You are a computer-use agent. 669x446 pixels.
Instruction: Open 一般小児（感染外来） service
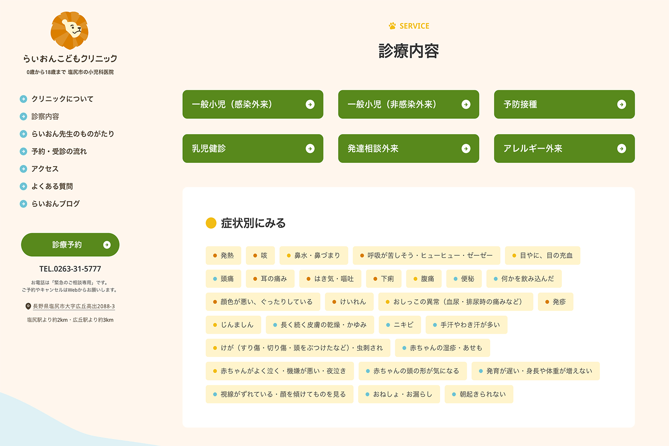pyautogui.click(x=253, y=104)
